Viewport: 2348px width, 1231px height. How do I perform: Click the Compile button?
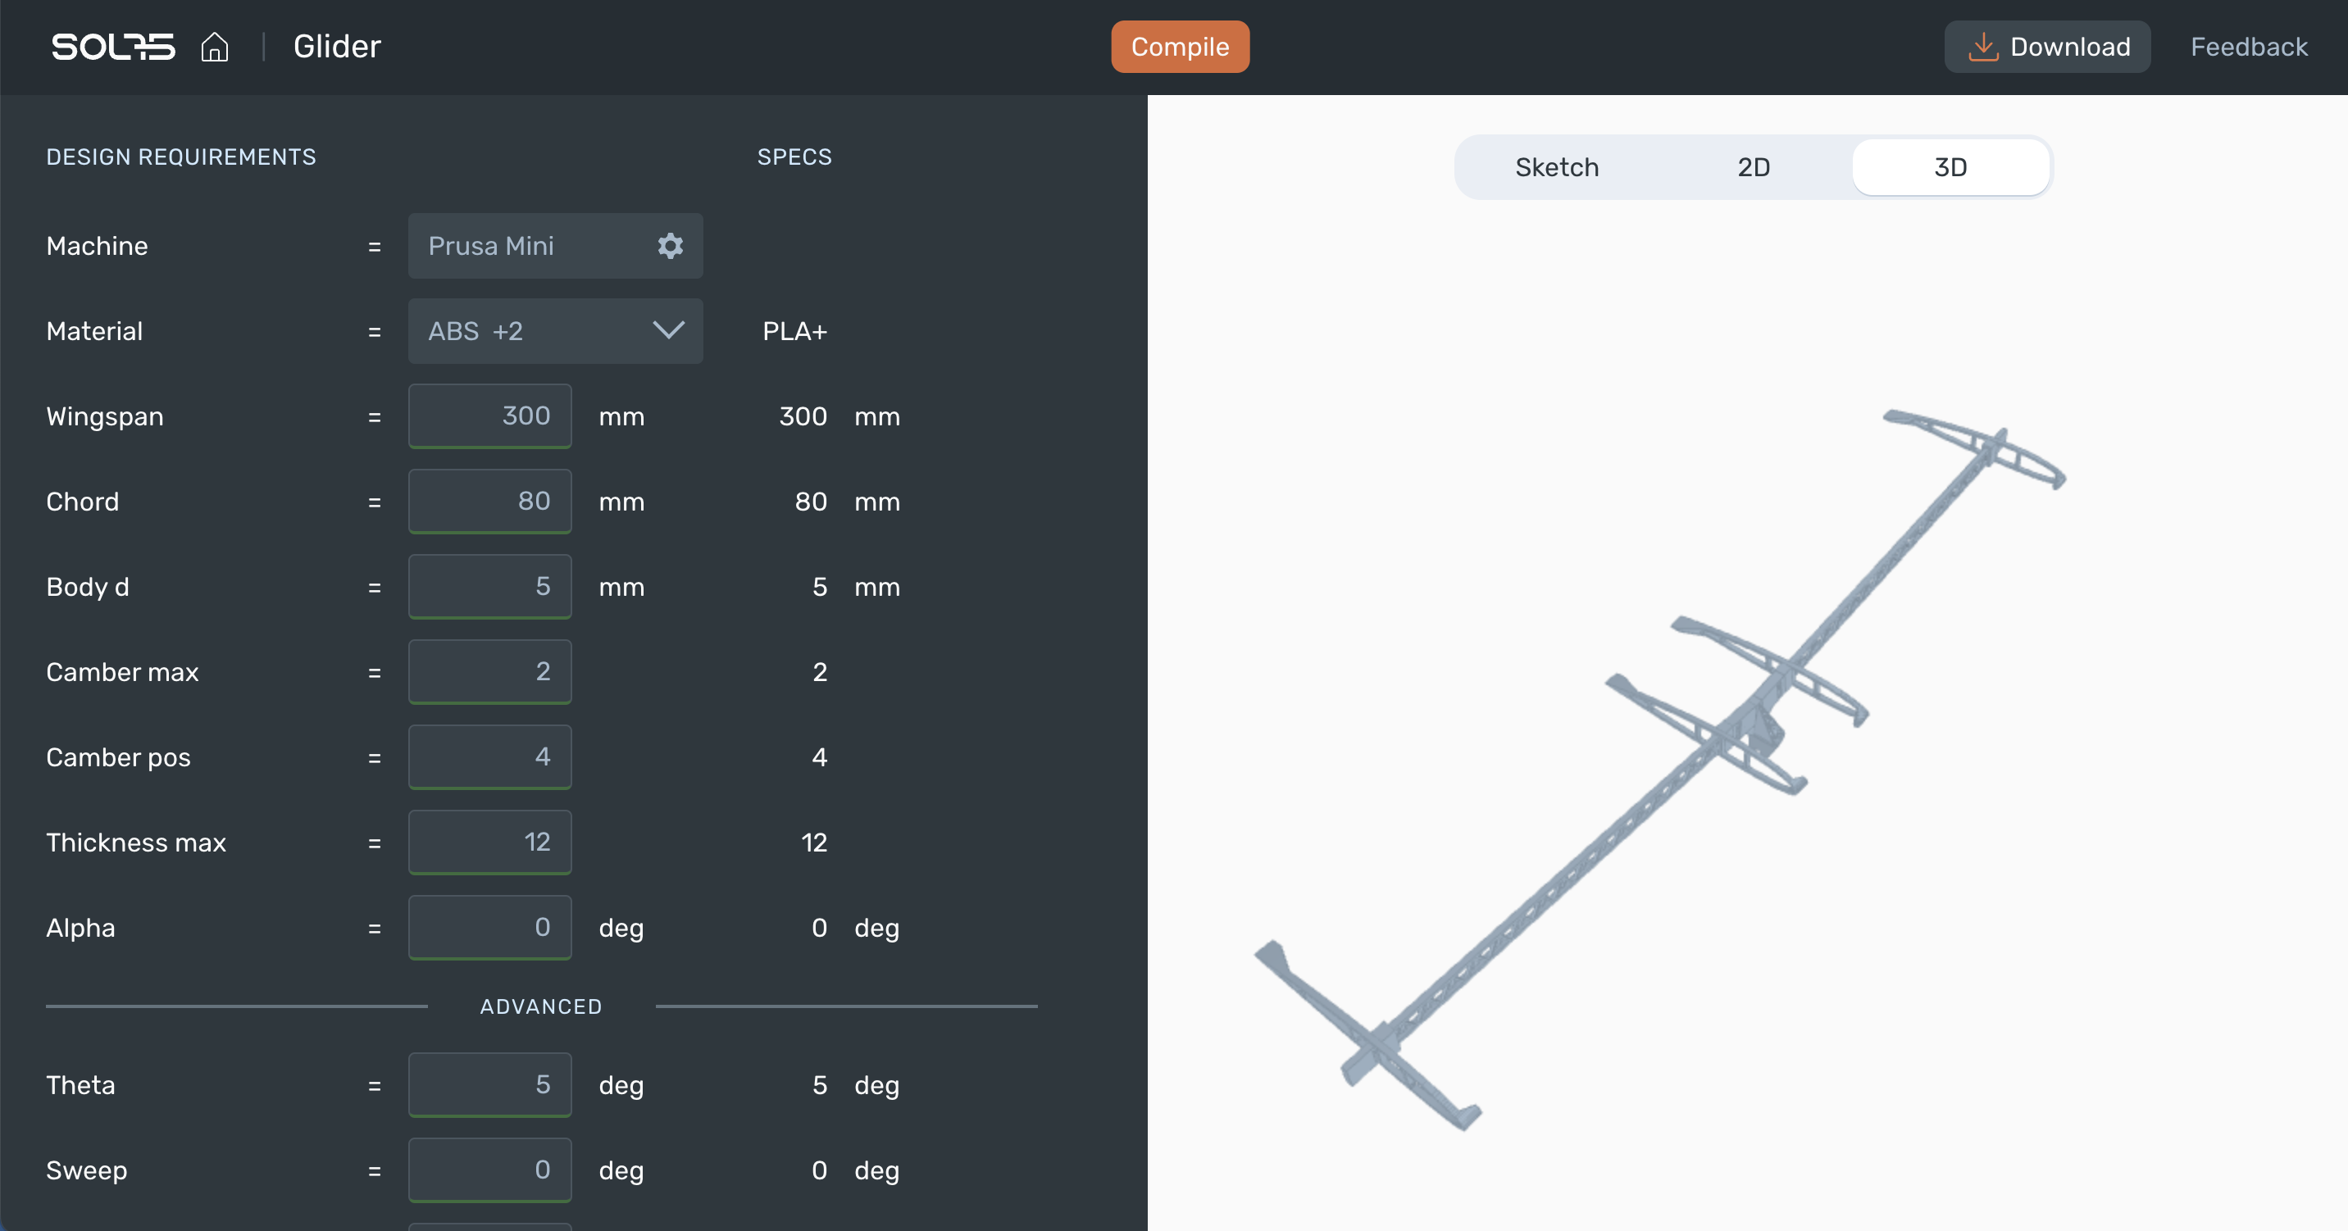point(1180,47)
